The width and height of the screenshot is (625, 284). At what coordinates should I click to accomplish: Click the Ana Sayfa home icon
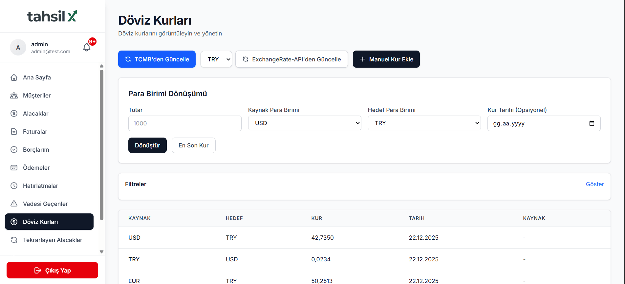pos(14,77)
